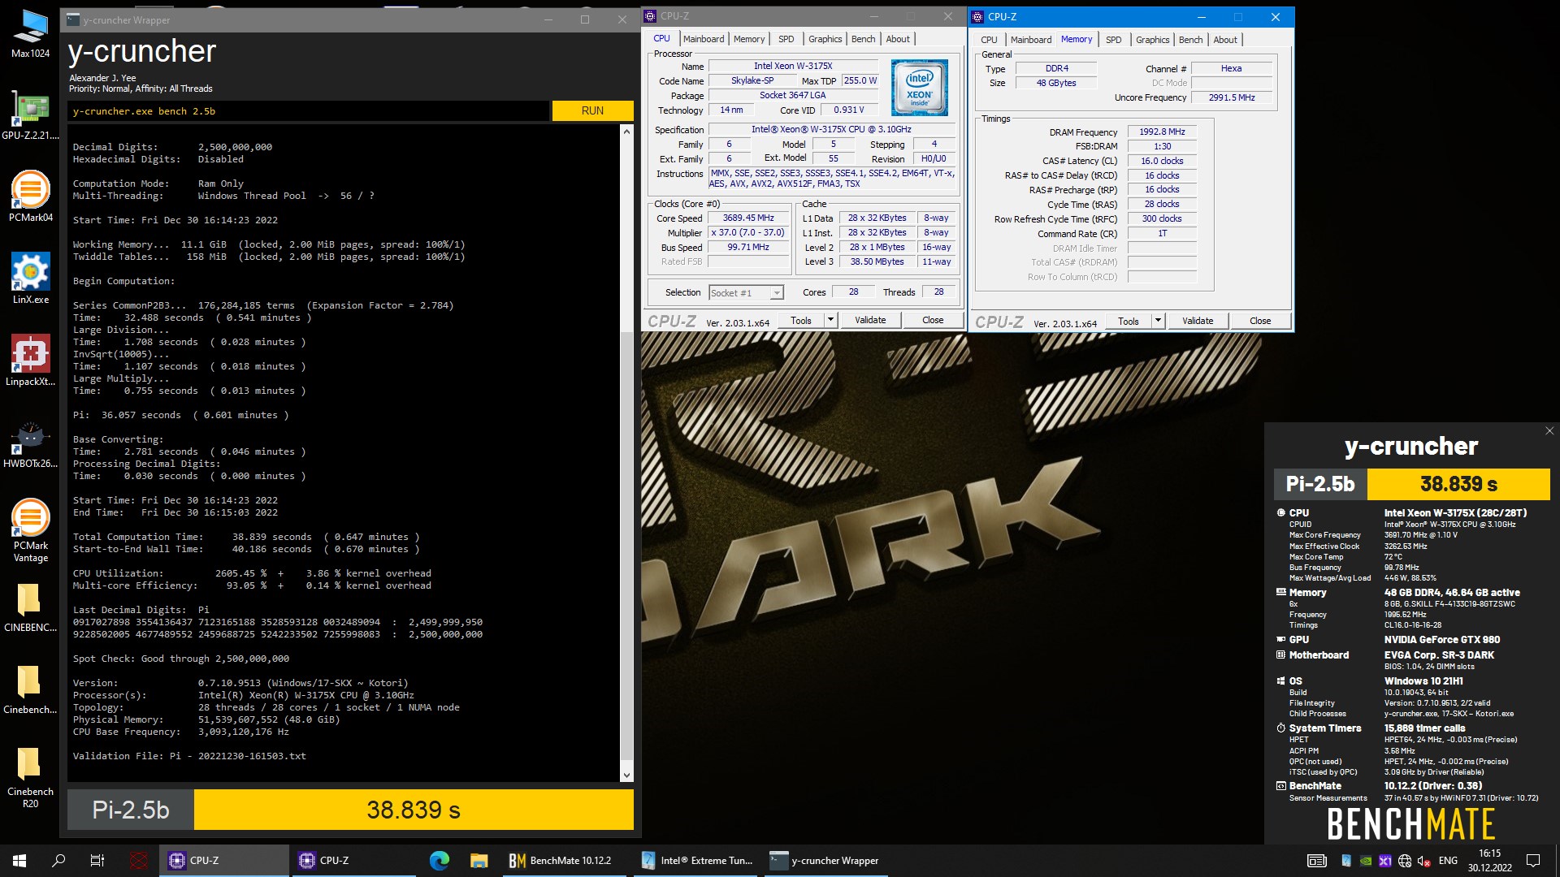Open the NVIDIA tray icon
This screenshot has height=877, width=1560.
click(1366, 861)
